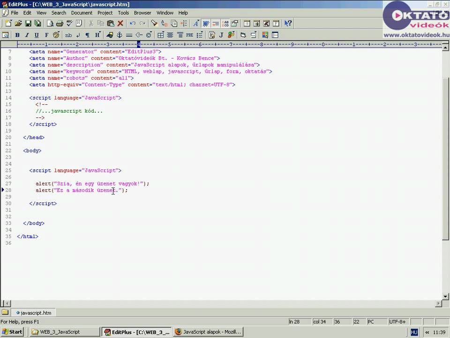Click the vertical scrollbar down arrow
Viewport: 450px width, 338px height.
pyautogui.click(x=445, y=296)
